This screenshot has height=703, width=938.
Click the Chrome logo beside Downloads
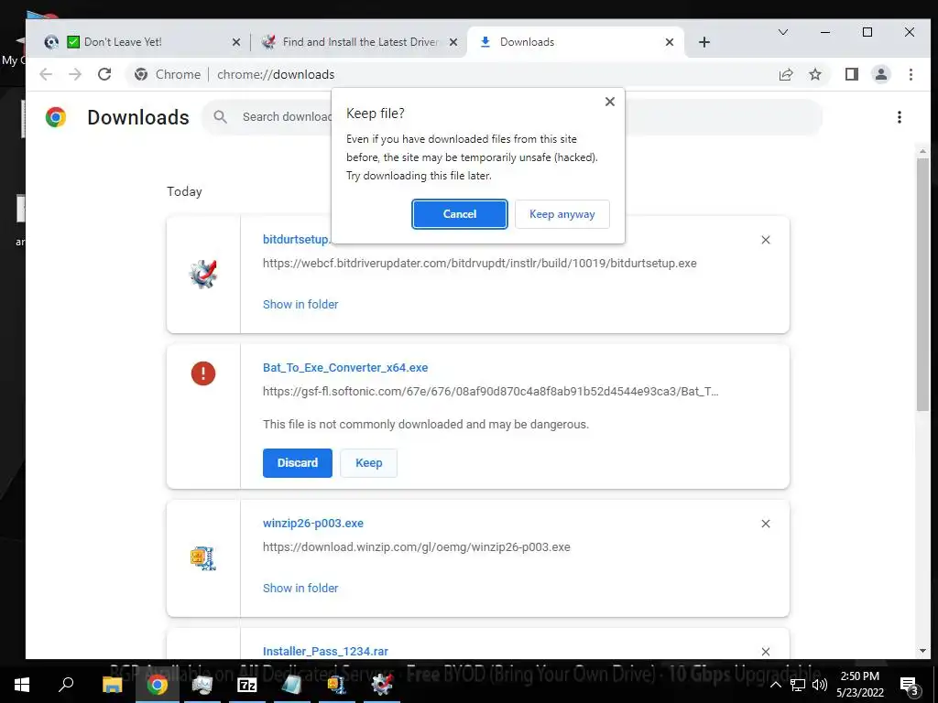click(x=56, y=117)
